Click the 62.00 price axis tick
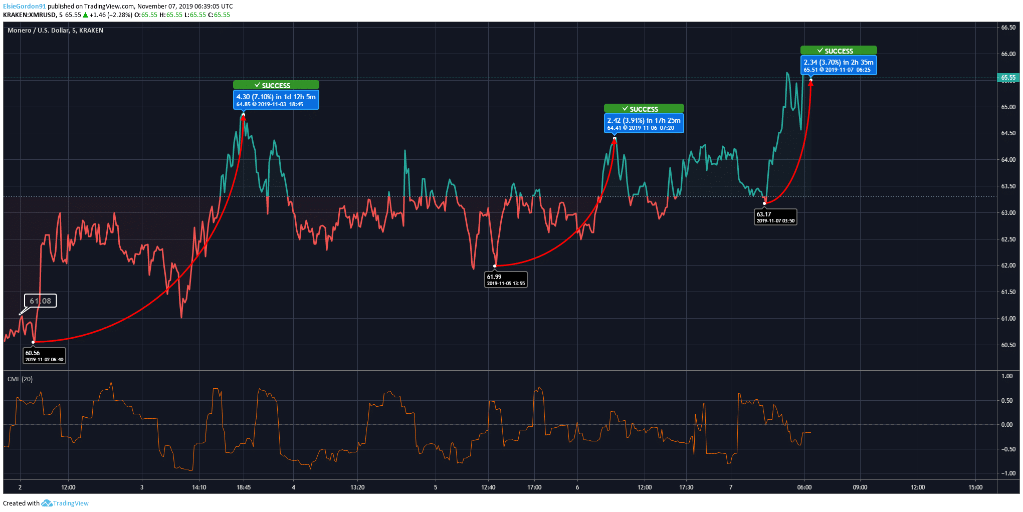The image size is (1023, 512). click(x=1008, y=266)
